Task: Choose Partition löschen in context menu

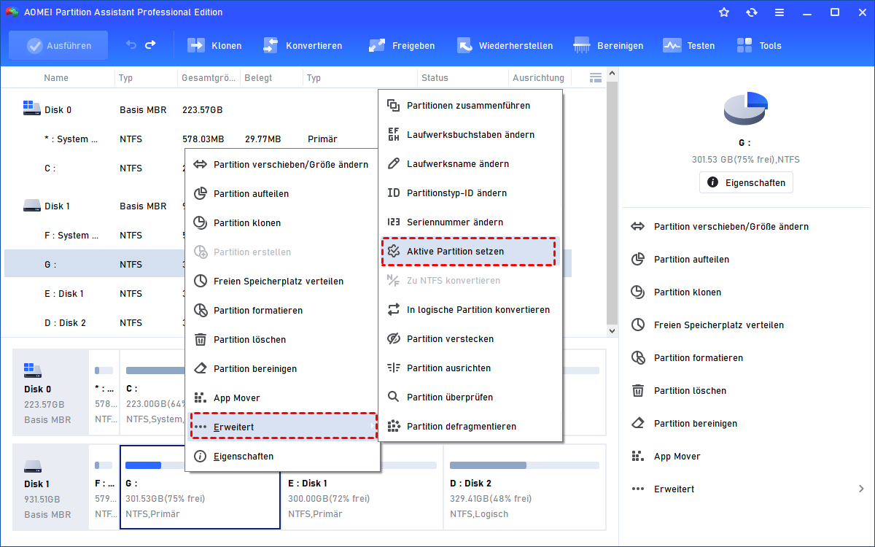Action: pyautogui.click(x=282, y=340)
